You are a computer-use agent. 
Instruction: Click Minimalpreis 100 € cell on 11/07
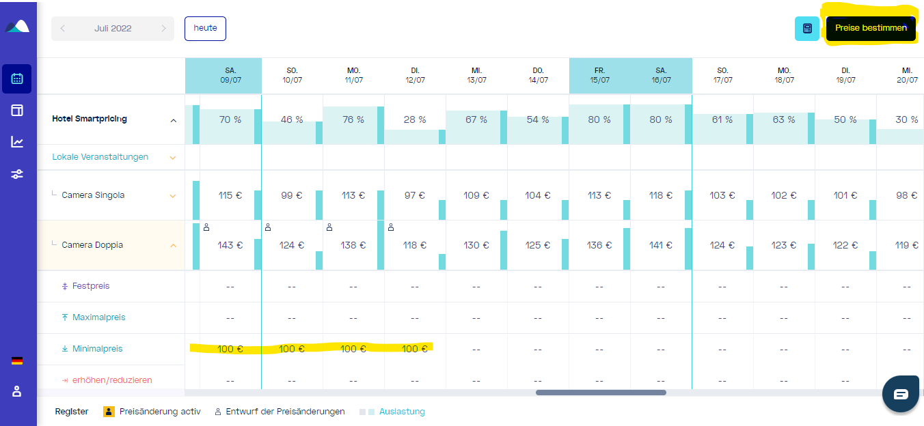(x=353, y=349)
